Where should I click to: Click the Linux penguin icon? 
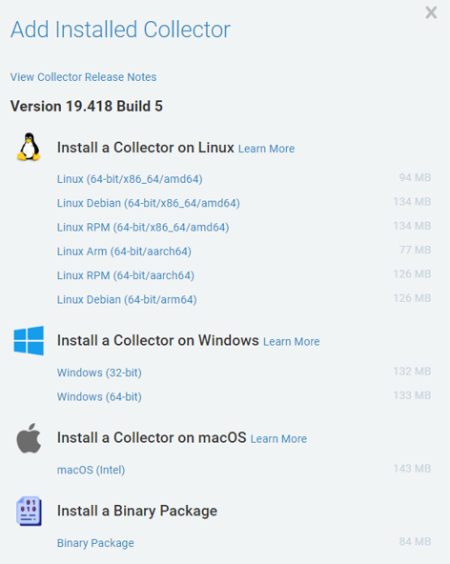29,147
